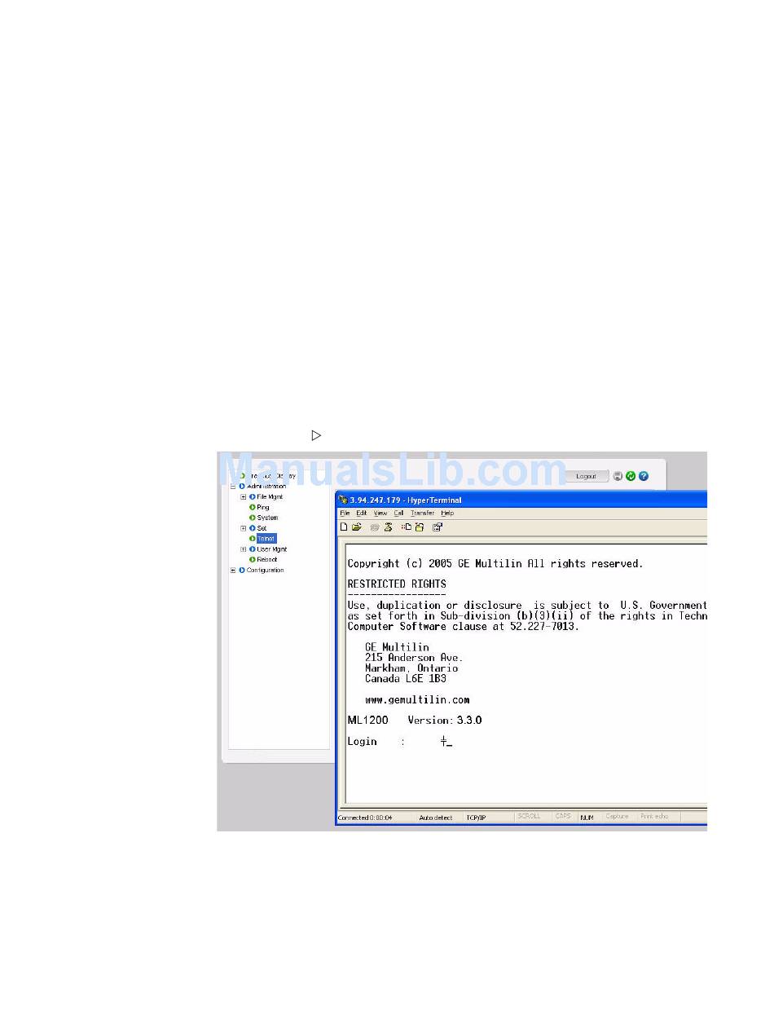
Task: Click the green icon next to Ping
Action: (253, 507)
